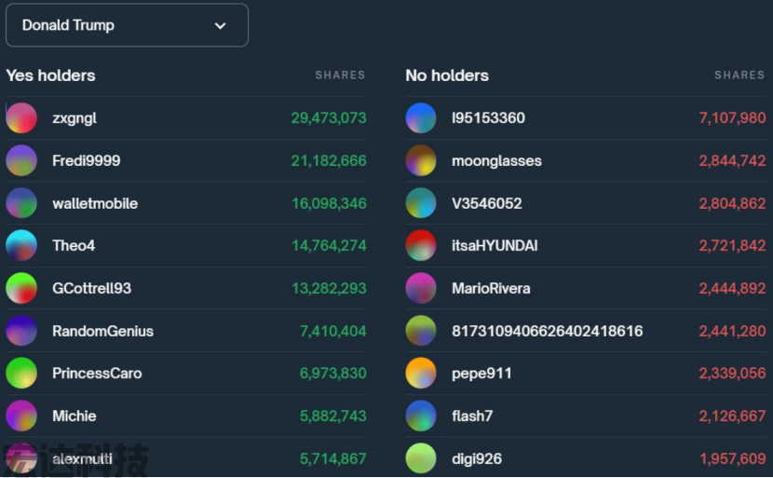Click the 2,804,862 shares value
The width and height of the screenshot is (773, 478).
(732, 203)
